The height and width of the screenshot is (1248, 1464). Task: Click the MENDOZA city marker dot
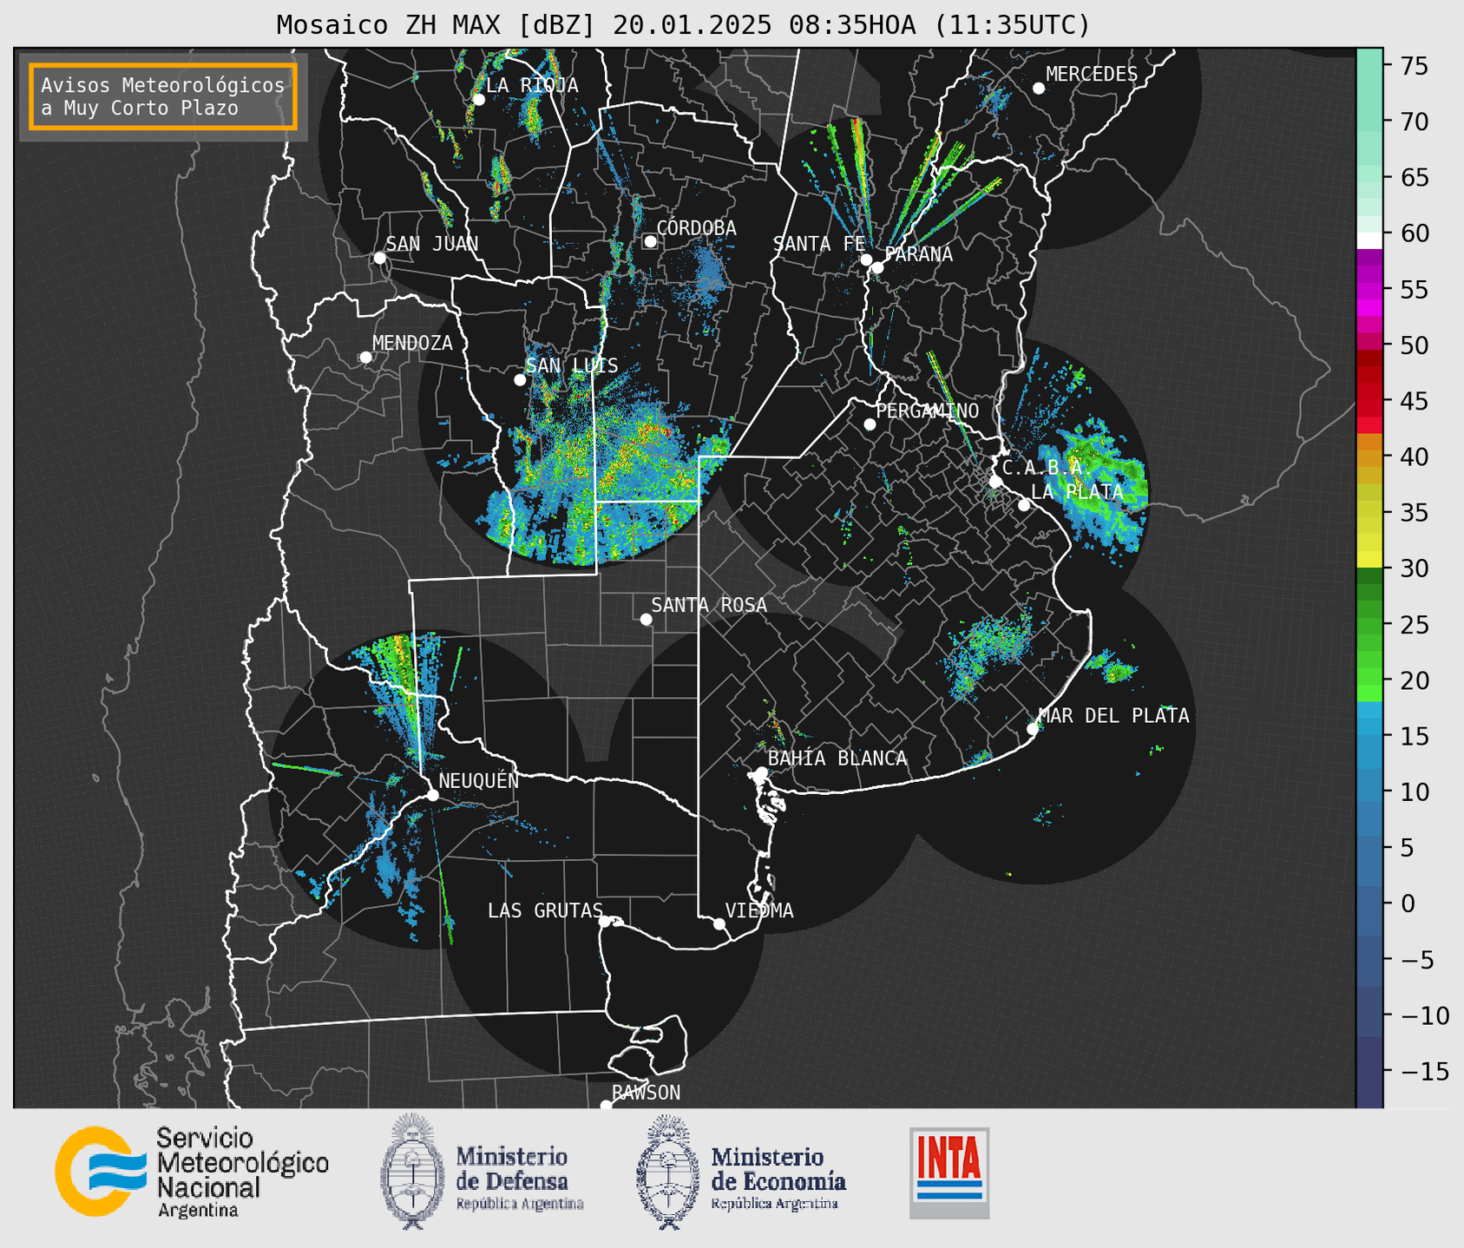[x=365, y=358]
